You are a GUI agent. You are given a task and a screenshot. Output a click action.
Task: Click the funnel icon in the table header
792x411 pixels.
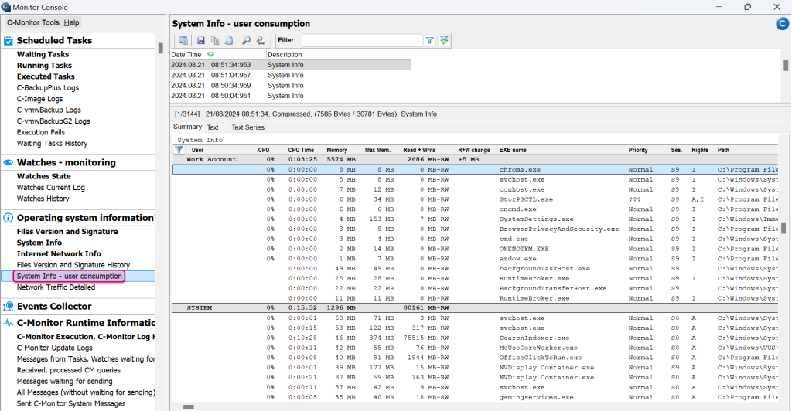click(179, 150)
